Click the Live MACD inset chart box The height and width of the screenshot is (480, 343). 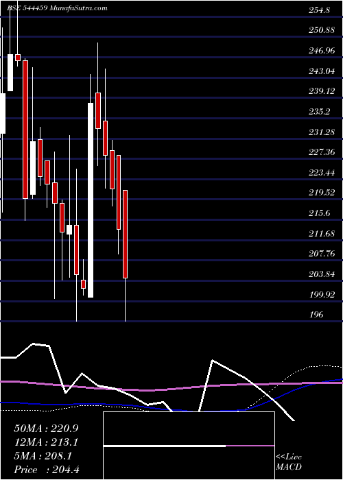point(189,446)
